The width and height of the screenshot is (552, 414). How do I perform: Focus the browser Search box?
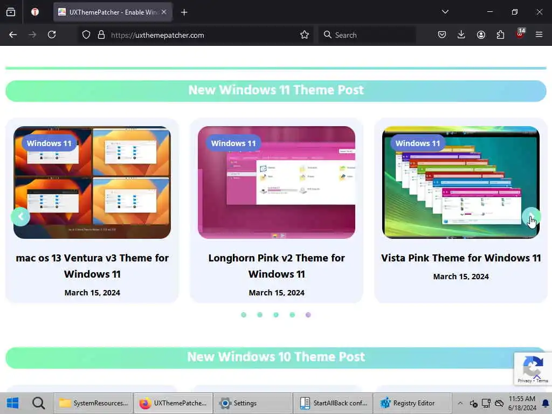tap(367, 35)
